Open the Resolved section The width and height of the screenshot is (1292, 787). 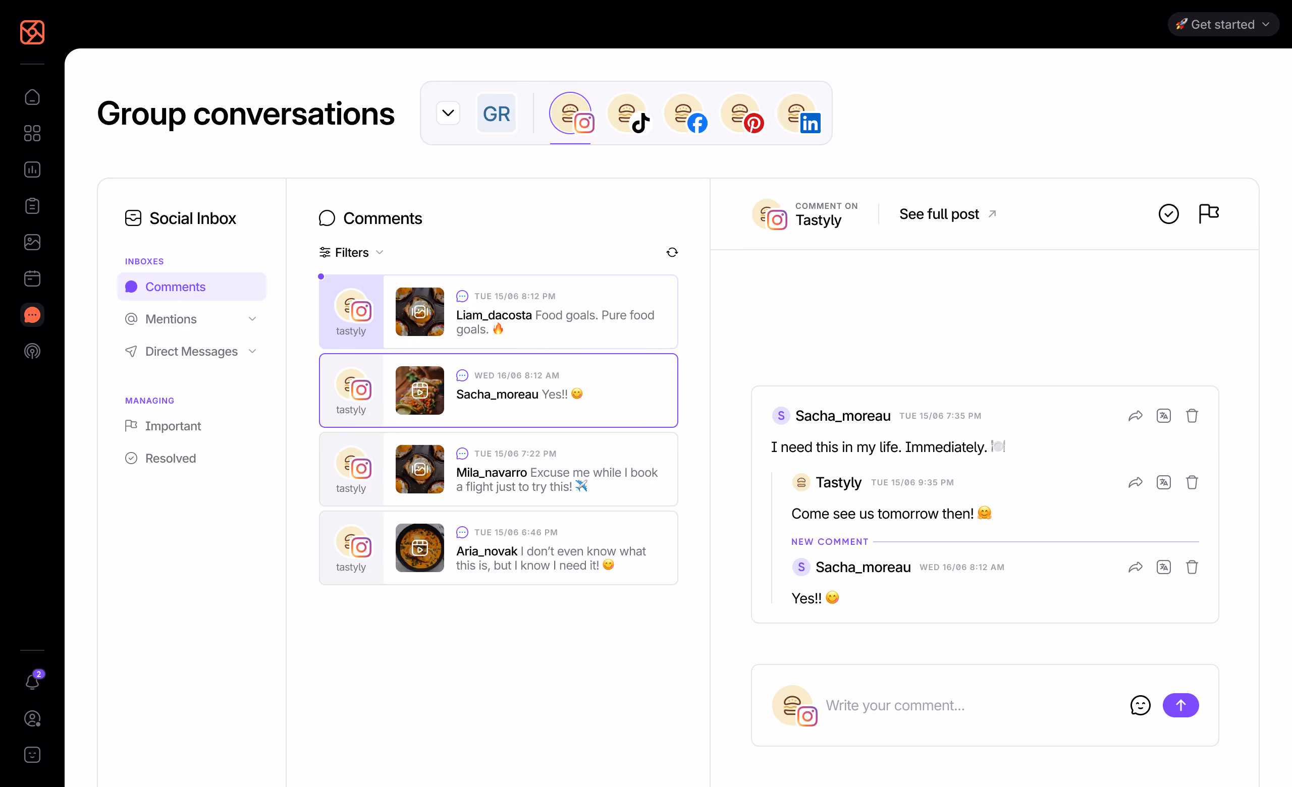point(160,458)
